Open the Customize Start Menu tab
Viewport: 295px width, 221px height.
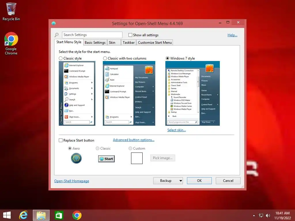(x=155, y=43)
